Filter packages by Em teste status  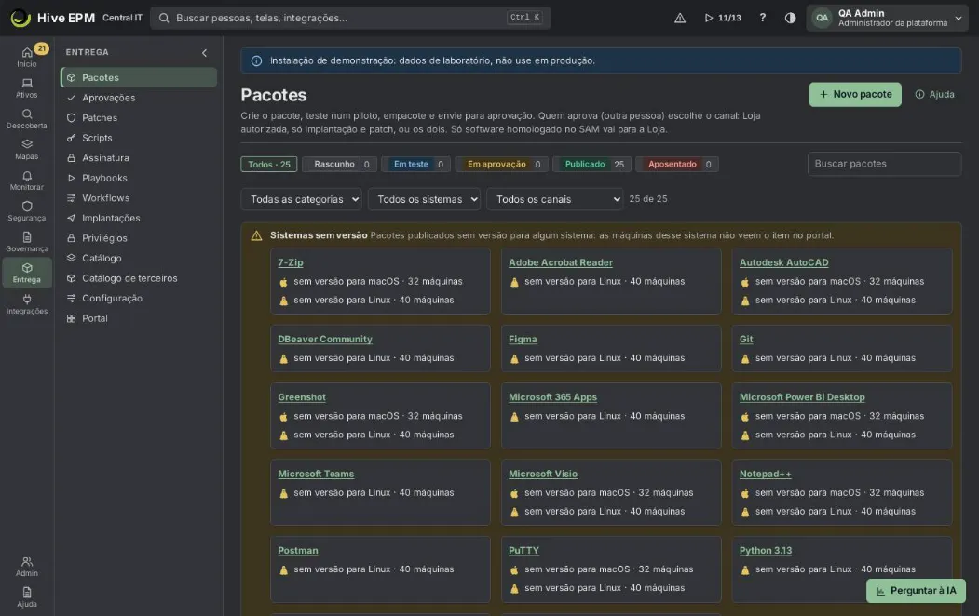[415, 164]
